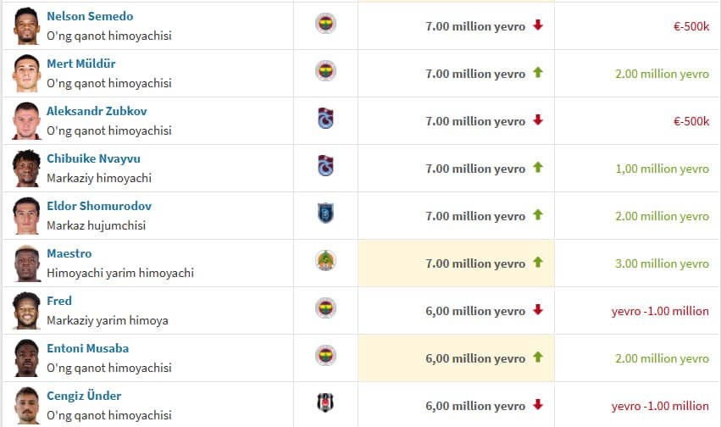Click Mert Müldür's 2.00 million yevro change

tap(662, 74)
